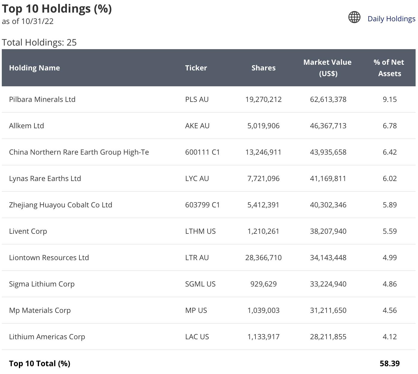Click market value 46,367,713
The height and width of the screenshot is (374, 418).
pyautogui.click(x=328, y=126)
